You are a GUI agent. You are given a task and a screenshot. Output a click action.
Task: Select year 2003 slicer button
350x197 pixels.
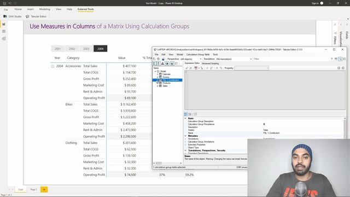pyautogui.click(x=86, y=49)
